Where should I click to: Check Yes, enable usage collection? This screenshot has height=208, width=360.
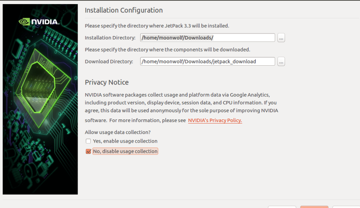[x=88, y=141]
